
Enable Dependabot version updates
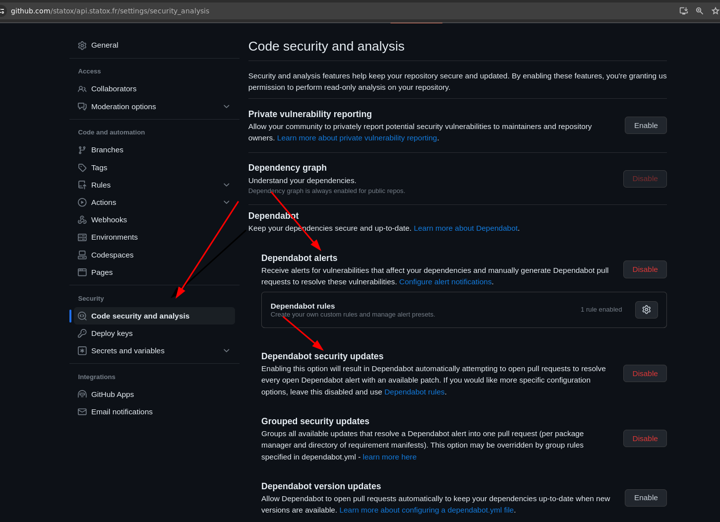(x=646, y=498)
